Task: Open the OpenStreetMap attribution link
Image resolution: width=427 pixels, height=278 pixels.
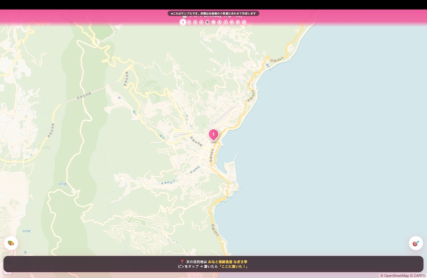Action: [x=397, y=276]
